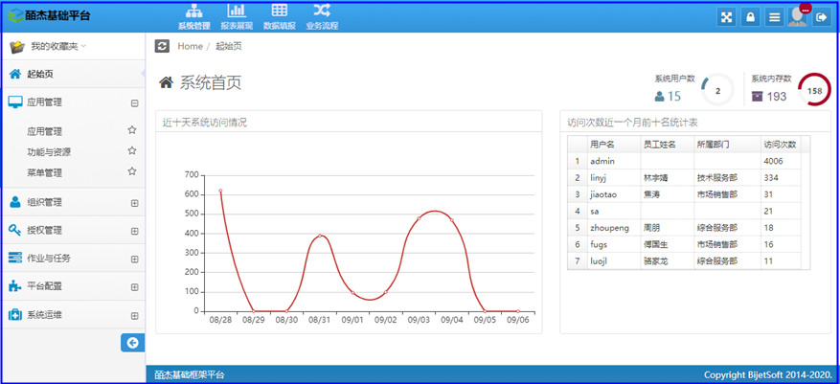Click the refresh icon beside Home breadcrumb
This screenshot has width=840, height=384.
point(162,46)
